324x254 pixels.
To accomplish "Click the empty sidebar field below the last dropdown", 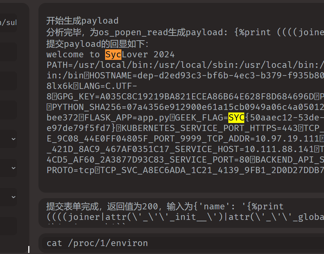I will tap(8, 226).
